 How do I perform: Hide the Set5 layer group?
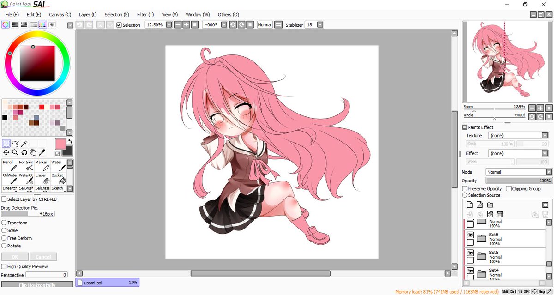470,253
